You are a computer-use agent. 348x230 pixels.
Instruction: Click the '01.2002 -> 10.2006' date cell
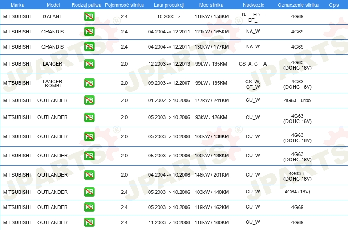[x=169, y=100]
